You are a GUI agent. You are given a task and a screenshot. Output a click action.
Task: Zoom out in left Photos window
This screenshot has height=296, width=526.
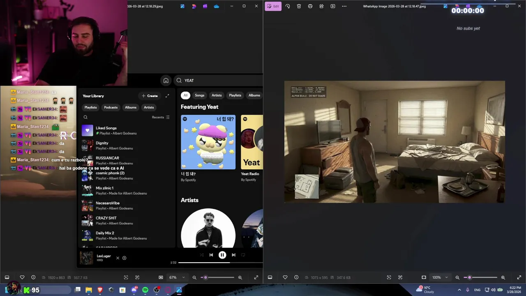pos(194,277)
